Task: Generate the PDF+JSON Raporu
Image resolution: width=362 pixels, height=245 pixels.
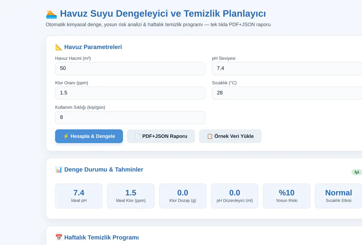Action: click(x=161, y=136)
